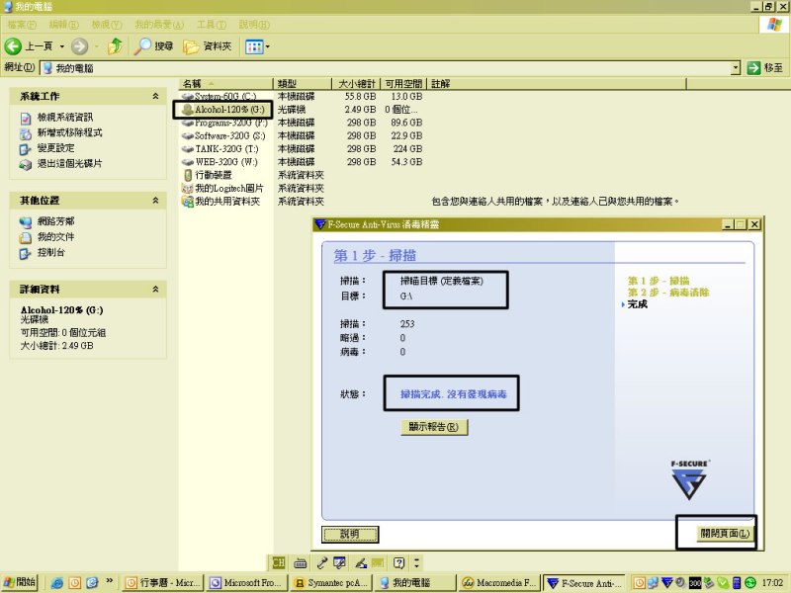The width and height of the screenshot is (791, 593).
Task: Collapse the 其他位置 panel
Action: (155, 201)
